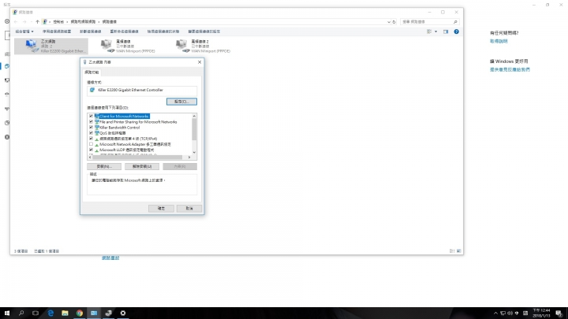The width and height of the screenshot is (568, 319).
Task: Open the Give us feedback link in Settings
Action: 510,69
